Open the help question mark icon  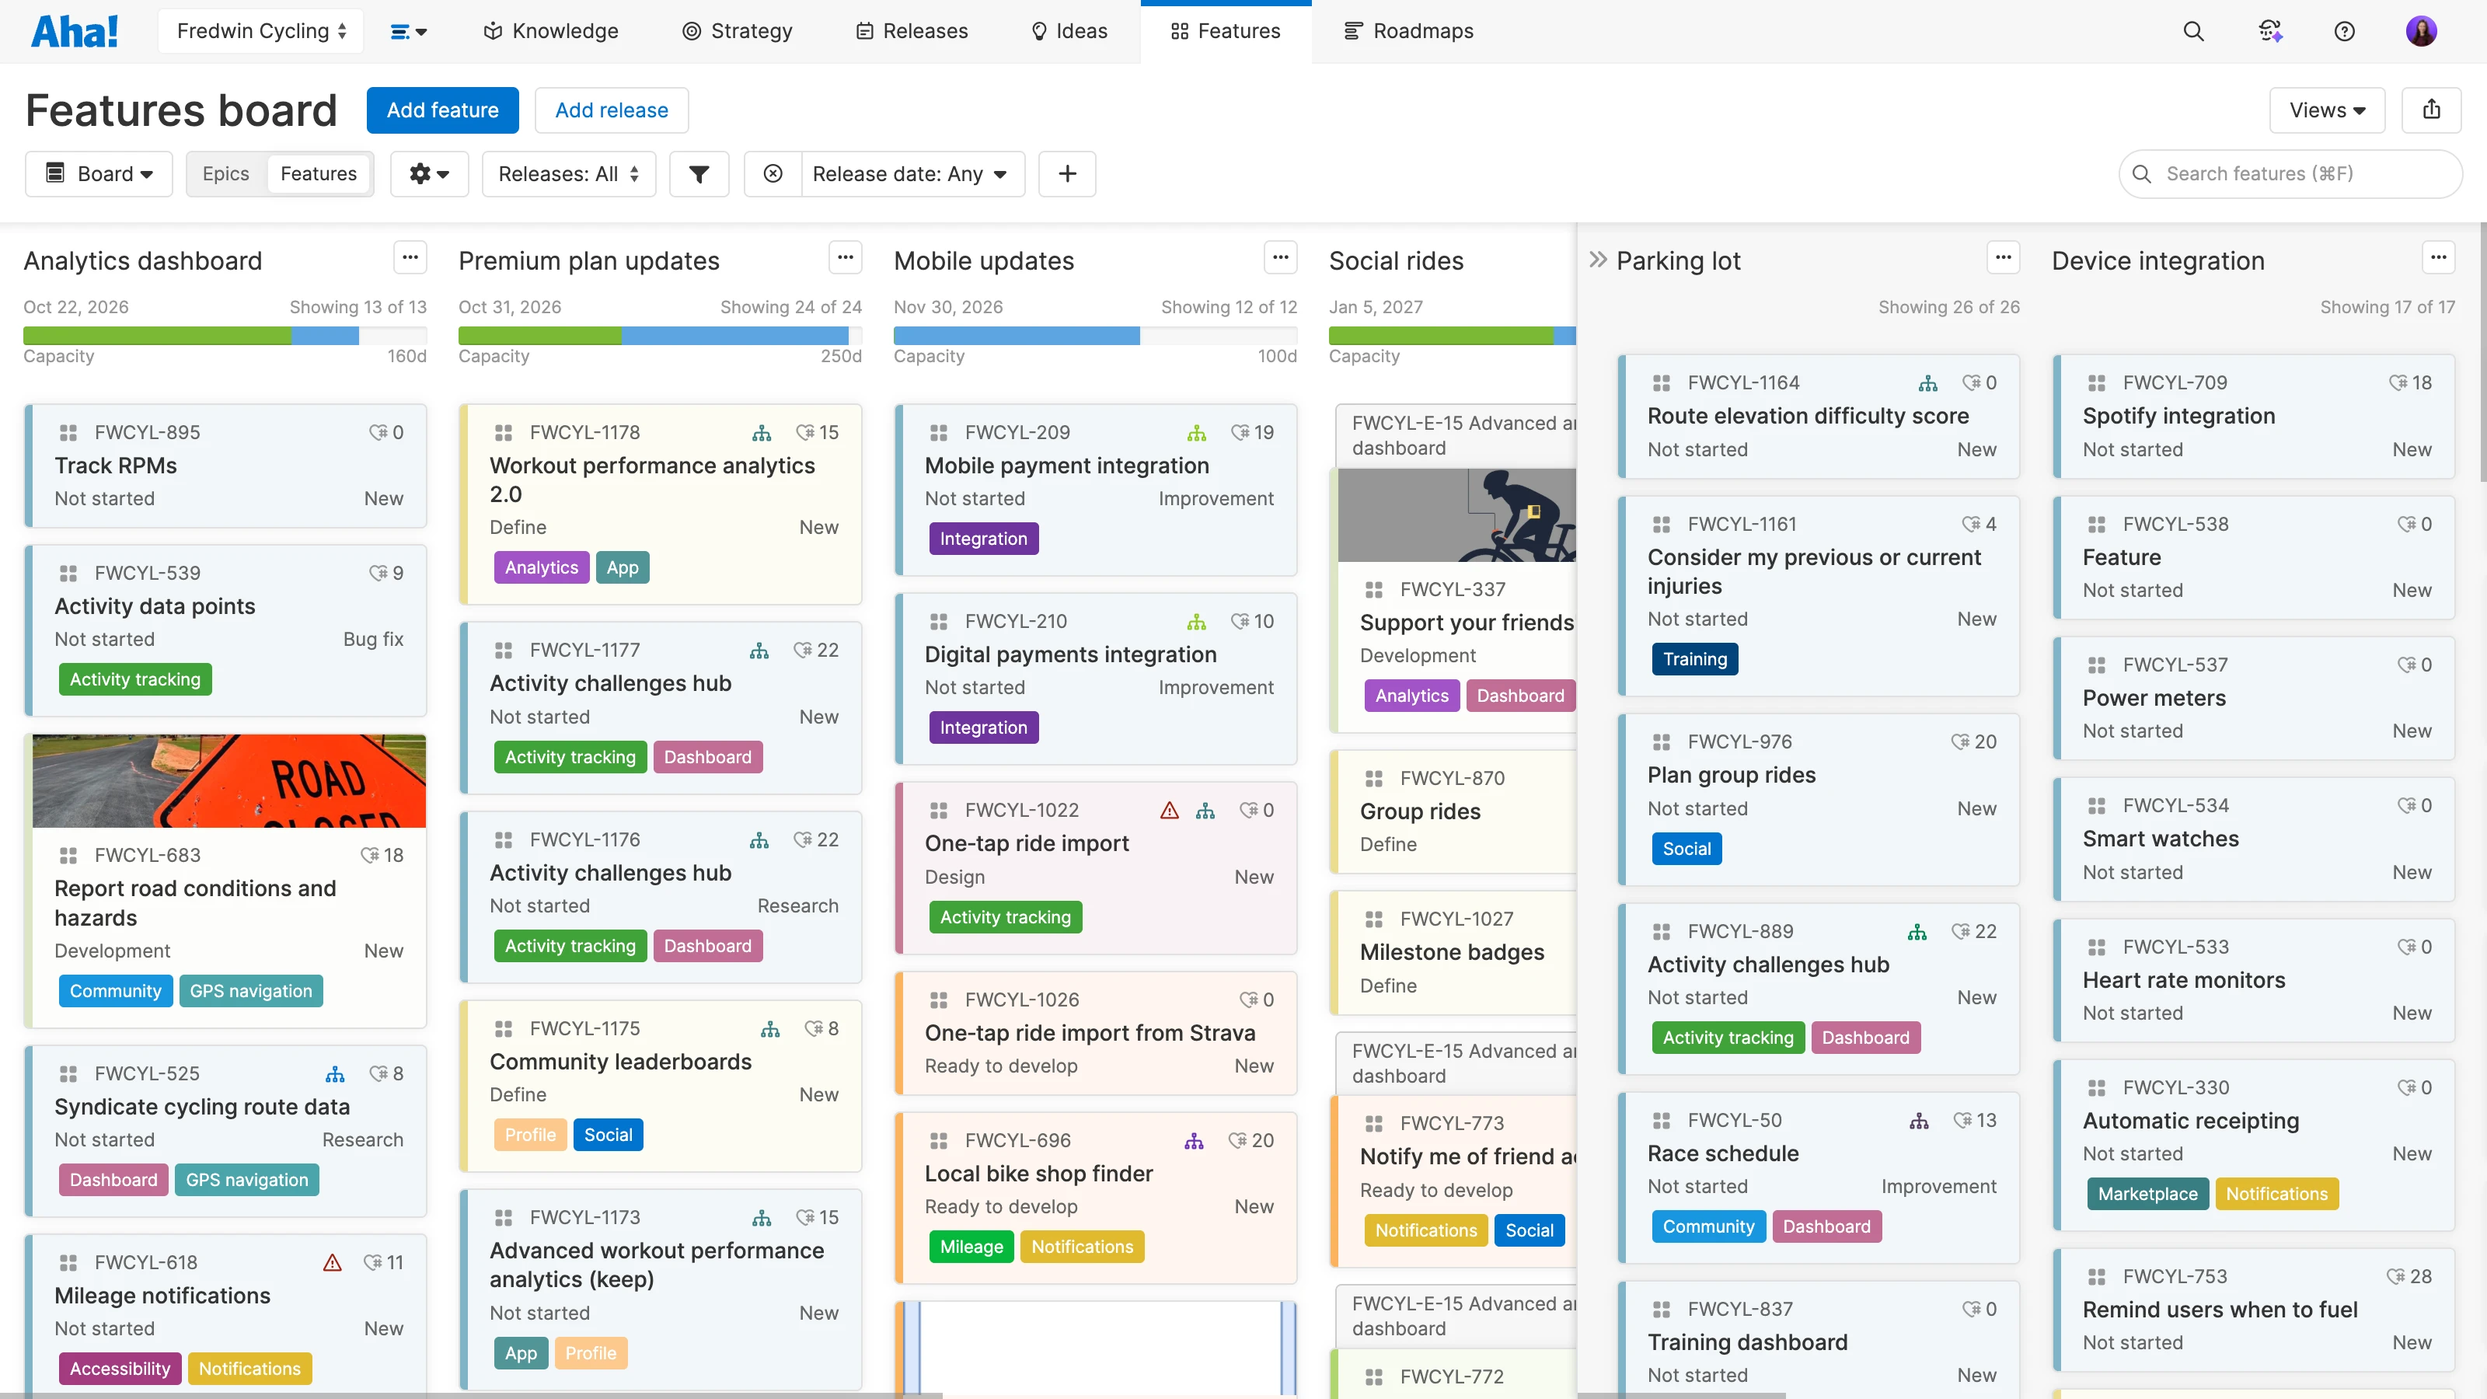[2344, 31]
